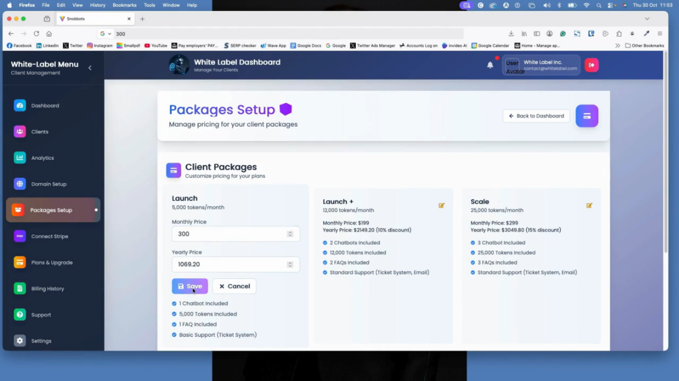Collapse the White-Label Menu sidebar

click(x=90, y=68)
